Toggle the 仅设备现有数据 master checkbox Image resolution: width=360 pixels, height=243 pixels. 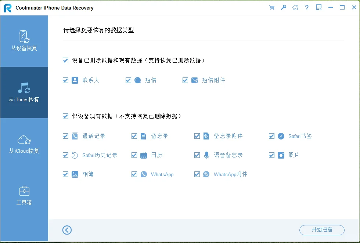coord(65,116)
